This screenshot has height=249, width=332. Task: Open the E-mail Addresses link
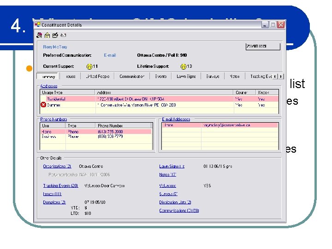176,119
